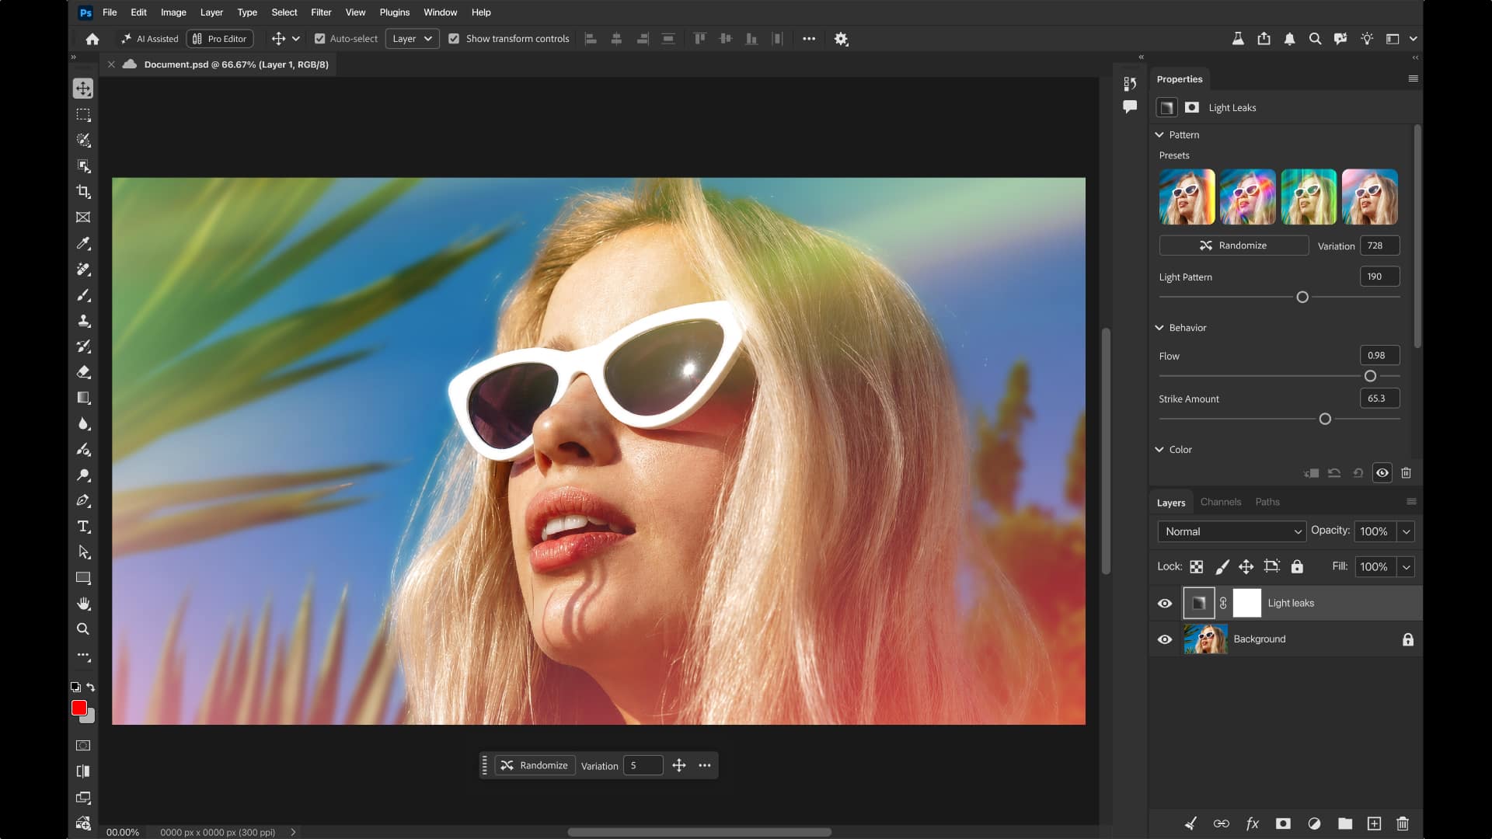
Task: Select the Crop tool
Action: point(83,191)
